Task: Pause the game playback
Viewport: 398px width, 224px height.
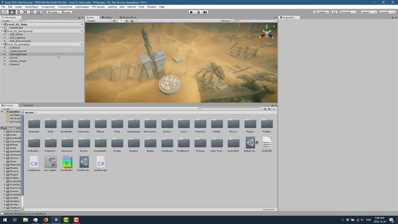Action: click(x=198, y=12)
